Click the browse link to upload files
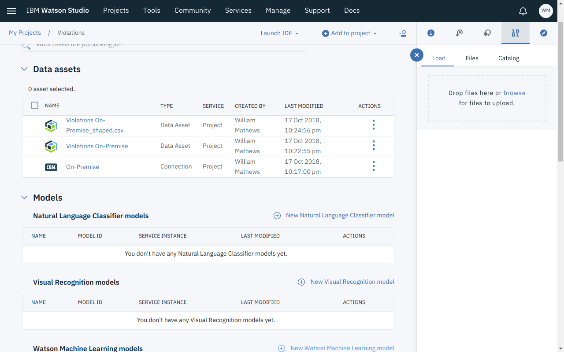The image size is (564, 352). [514, 93]
